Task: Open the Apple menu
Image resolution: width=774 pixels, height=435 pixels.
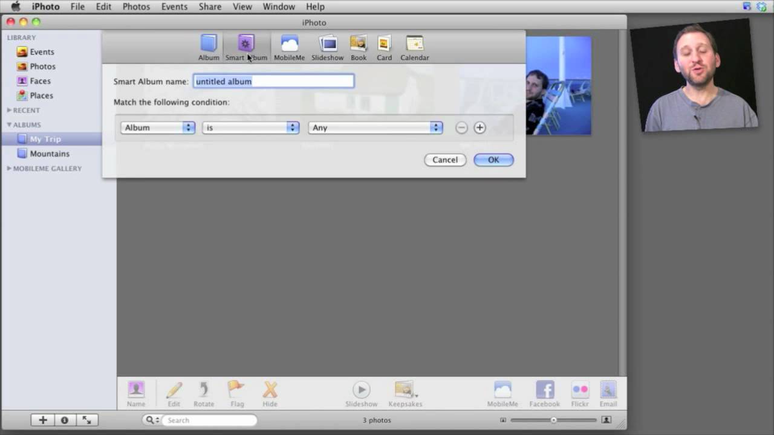Action: click(x=15, y=7)
